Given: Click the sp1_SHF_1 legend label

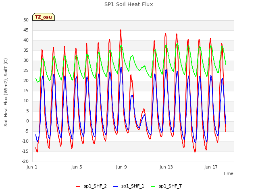Looking at the screenshot, I should [x=133, y=186].
